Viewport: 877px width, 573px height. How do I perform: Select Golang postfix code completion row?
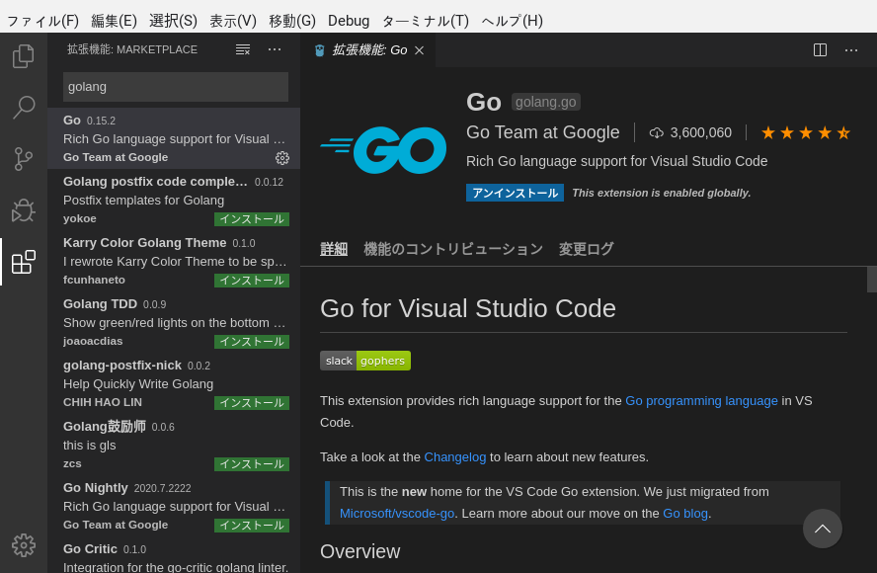[x=174, y=200]
